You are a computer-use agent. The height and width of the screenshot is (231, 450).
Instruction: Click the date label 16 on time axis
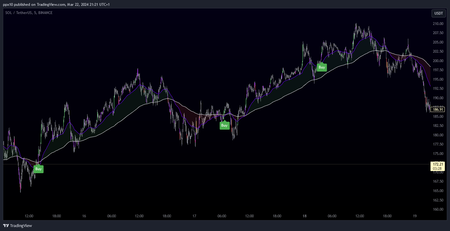pyautogui.click(x=84, y=216)
